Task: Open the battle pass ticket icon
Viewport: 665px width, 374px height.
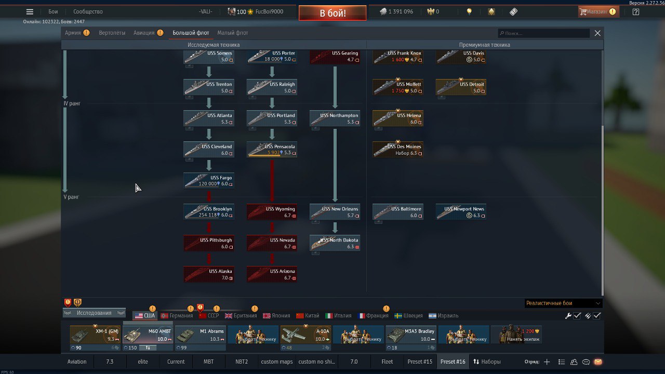Action: coord(513,11)
